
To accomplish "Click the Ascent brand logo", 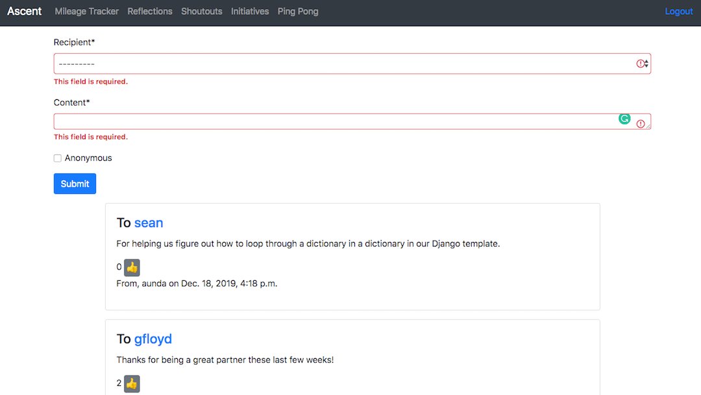I will coord(24,11).
